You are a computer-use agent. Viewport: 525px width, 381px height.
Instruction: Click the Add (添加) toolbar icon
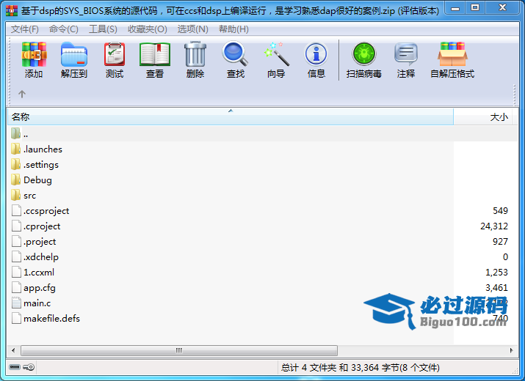pyautogui.click(x=34, y=55)
